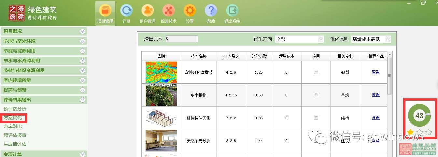438x157 pixels.
Task: Select 预评估报告 in sidebar
Action: pyautogui.click(x=15, y=135)
